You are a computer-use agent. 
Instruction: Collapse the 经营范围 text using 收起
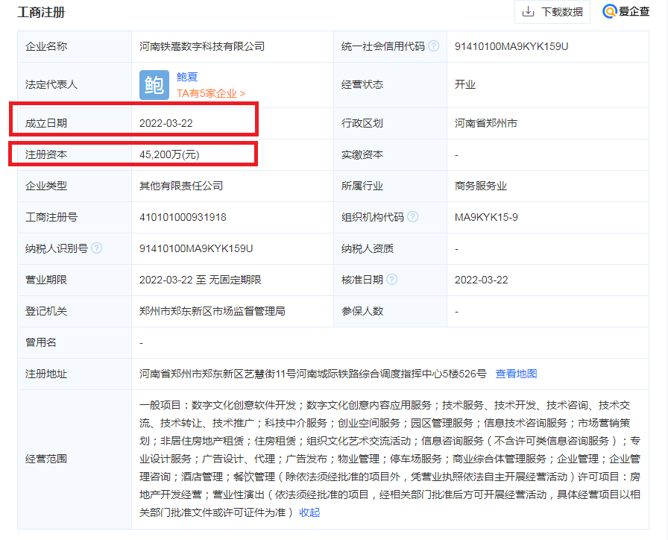click(x=309, y=512)
